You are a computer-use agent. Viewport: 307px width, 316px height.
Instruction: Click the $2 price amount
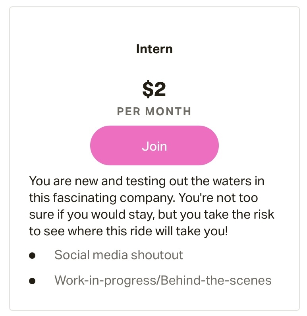click(x=154, y=89)
